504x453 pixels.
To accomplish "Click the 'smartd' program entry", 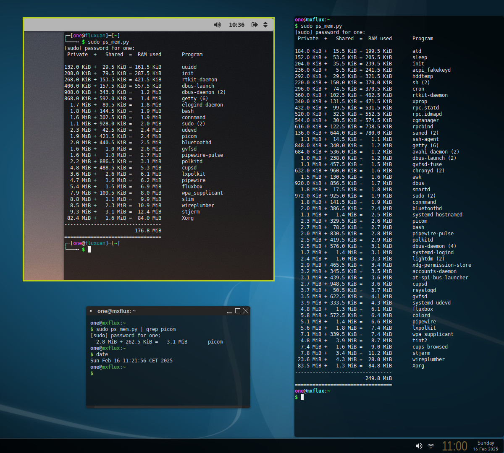I will (421, 190).
